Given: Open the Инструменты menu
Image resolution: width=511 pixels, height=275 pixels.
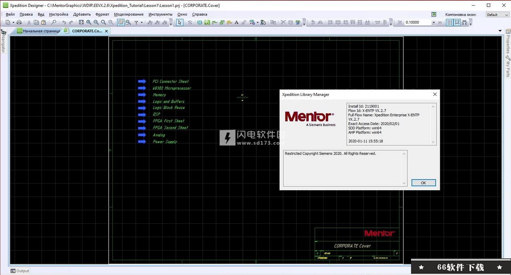Looking at the screenshot, I should pyautogui.click(x=160, y=14).
